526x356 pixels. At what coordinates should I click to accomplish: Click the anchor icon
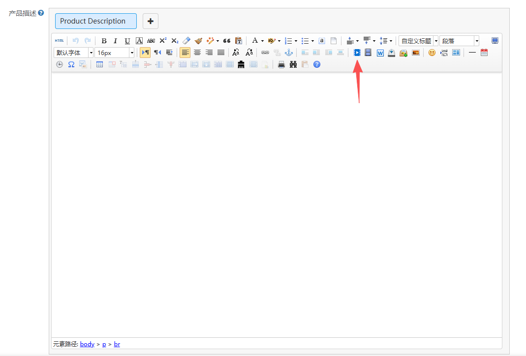click(x=289, y=53)
